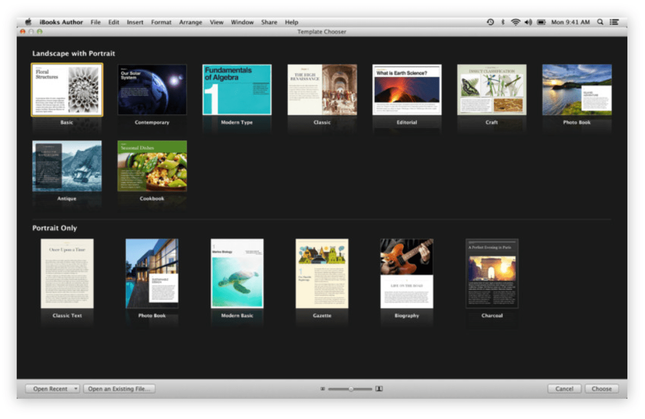645x419 pixels.
Task: Open the File menu
Action: pos(95,22)
